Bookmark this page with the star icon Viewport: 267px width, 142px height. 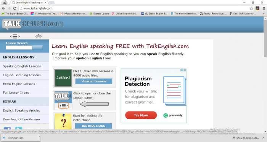(251, 8)
